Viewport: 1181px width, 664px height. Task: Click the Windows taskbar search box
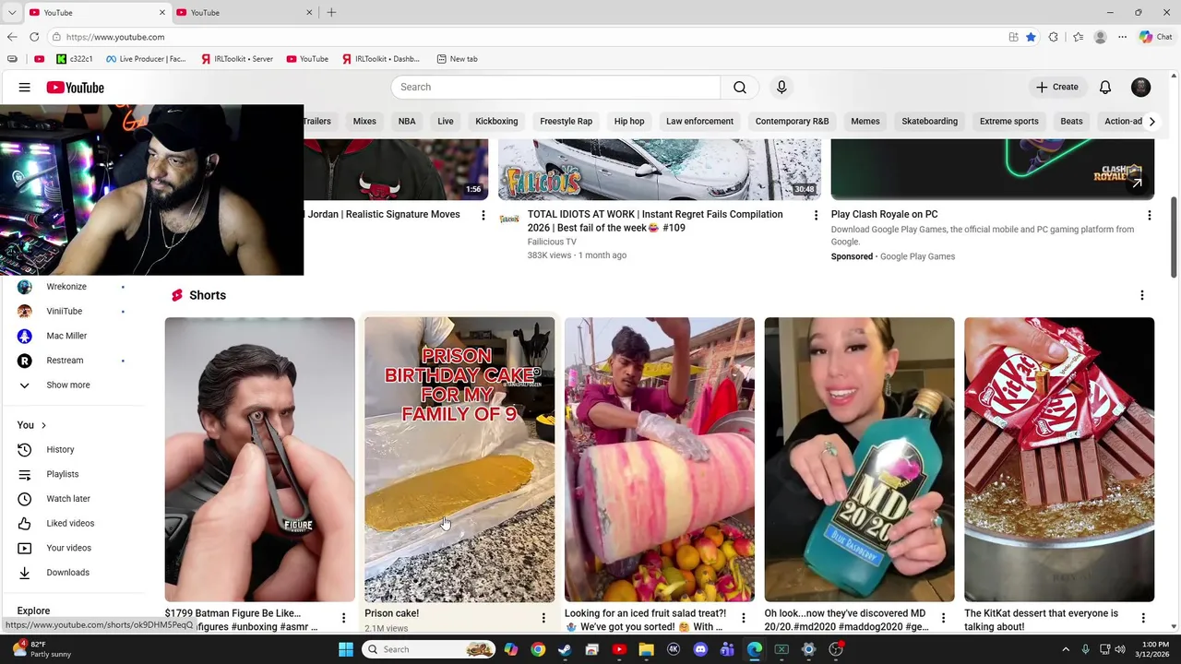[x=429, y=649]
